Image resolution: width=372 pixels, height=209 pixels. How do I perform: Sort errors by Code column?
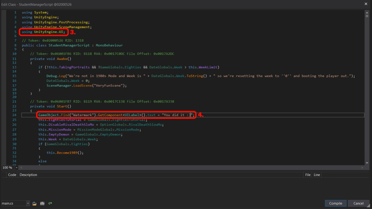12,175
